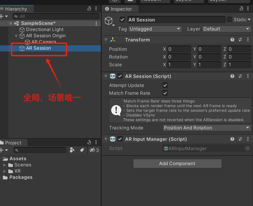Collapse the AR Input Manager component

pyautogui.click(x=106, y=139)
